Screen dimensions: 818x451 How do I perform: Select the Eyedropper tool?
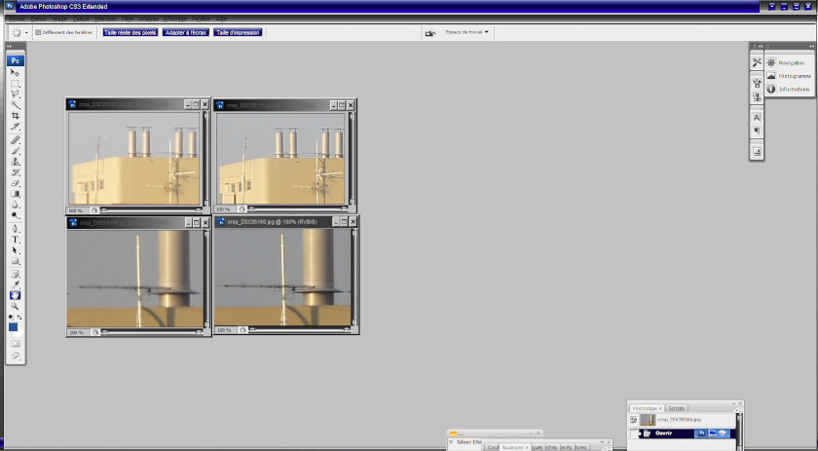[16, 285]
